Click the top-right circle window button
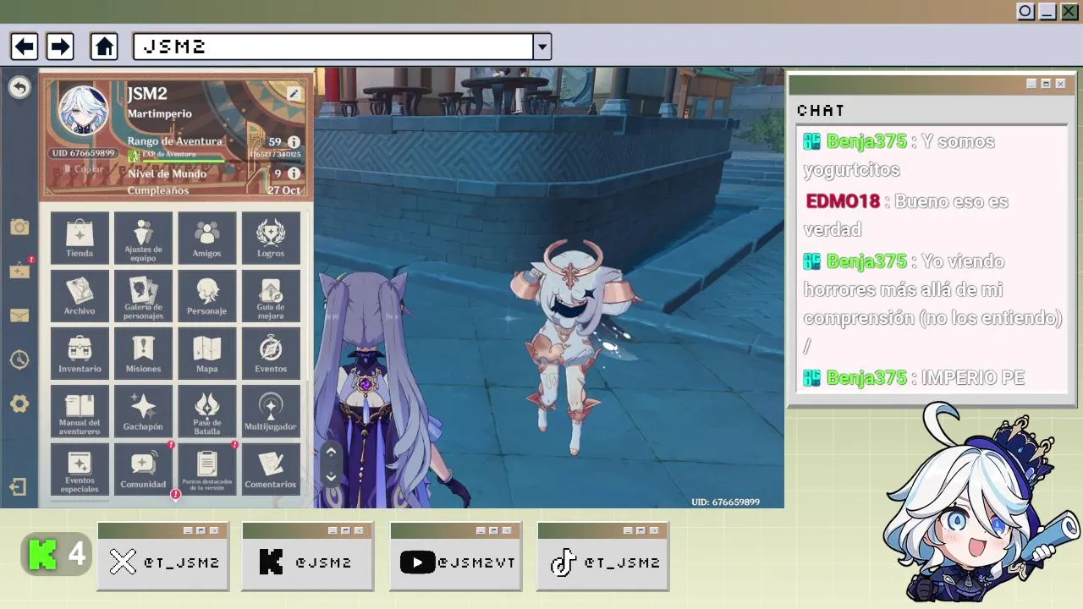 coord(1025,11)
